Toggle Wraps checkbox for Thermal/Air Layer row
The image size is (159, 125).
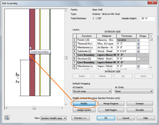pyautogui.click(x=138, y=44)
